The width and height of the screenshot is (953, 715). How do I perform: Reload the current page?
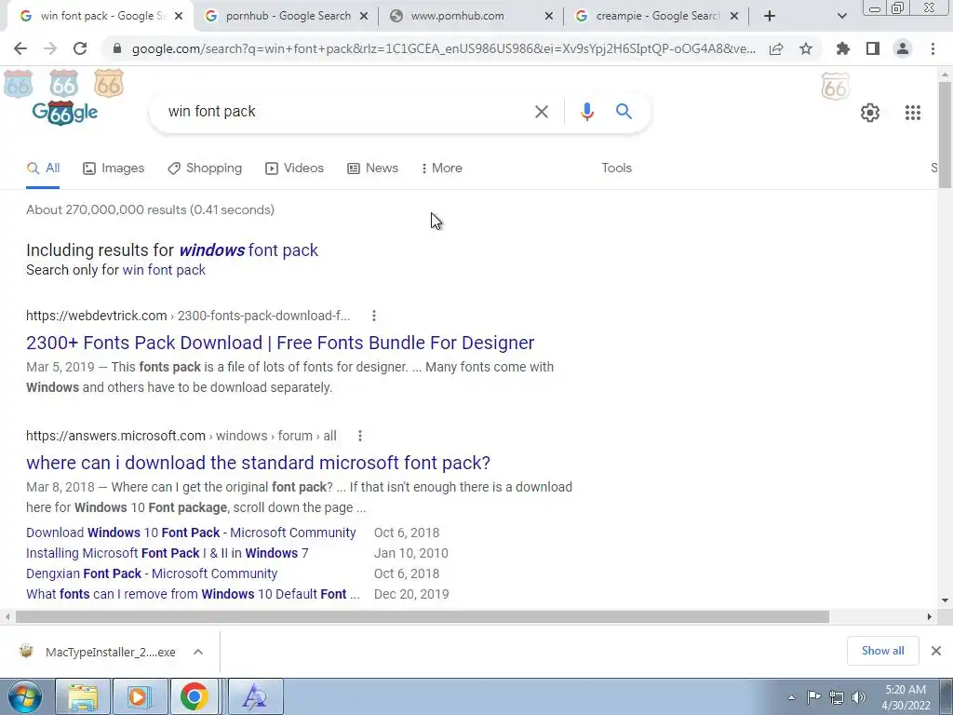pyautogui.click(x=80, y=48)
